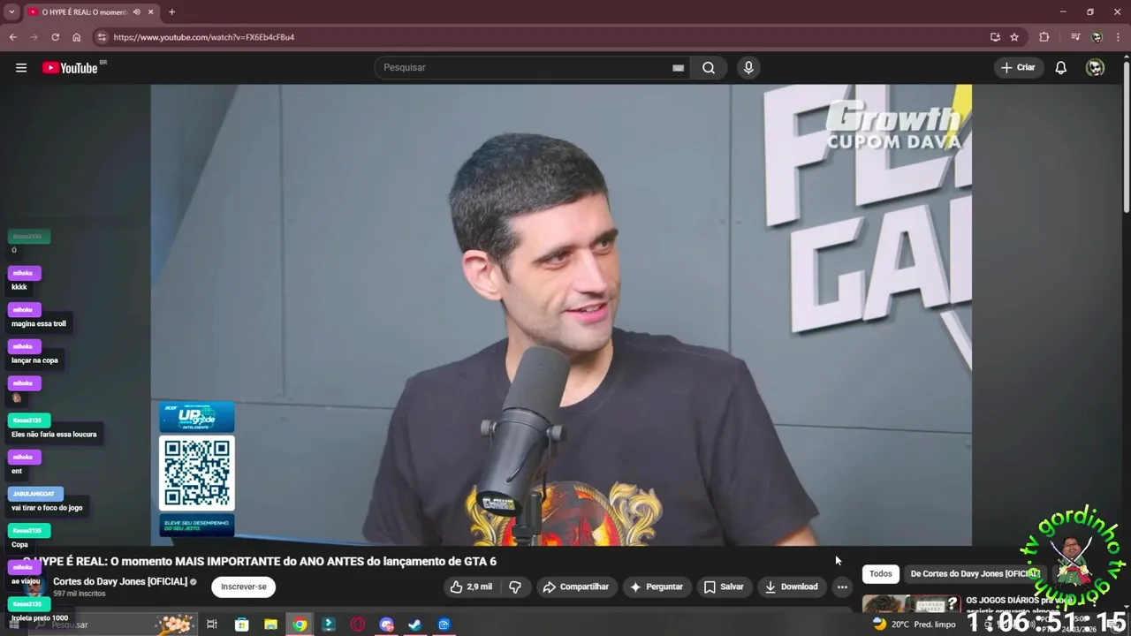Open the tab search dropdown chevron
1131x636 pixels.
11,12
